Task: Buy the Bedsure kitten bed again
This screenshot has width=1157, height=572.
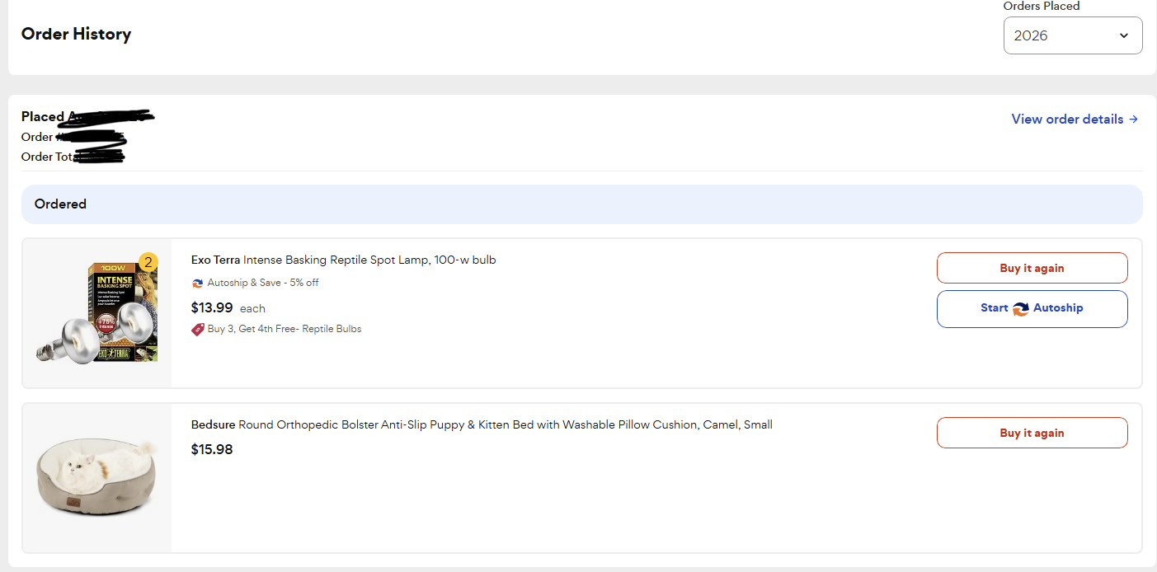Action: point(1032,433)
